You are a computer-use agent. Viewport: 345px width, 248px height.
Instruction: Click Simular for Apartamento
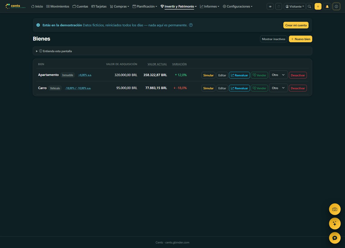pyautogui.click(x=208, y=75)
